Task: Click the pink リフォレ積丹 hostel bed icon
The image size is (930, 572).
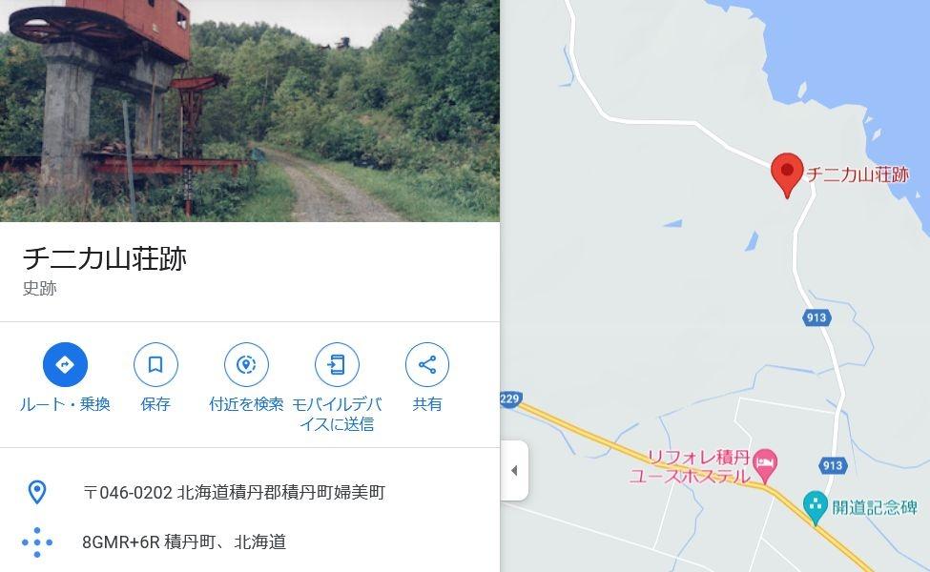Action: click(x=765, y=465)
